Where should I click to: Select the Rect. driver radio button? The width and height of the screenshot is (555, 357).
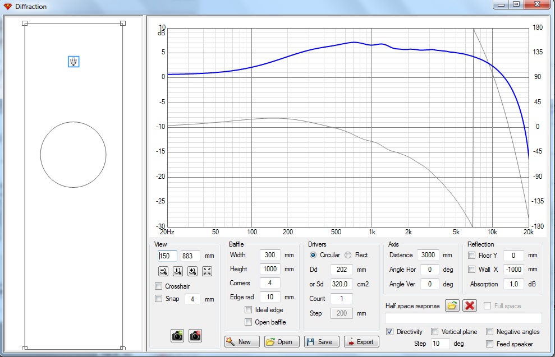pyautogui.click(x=348, y=255)
